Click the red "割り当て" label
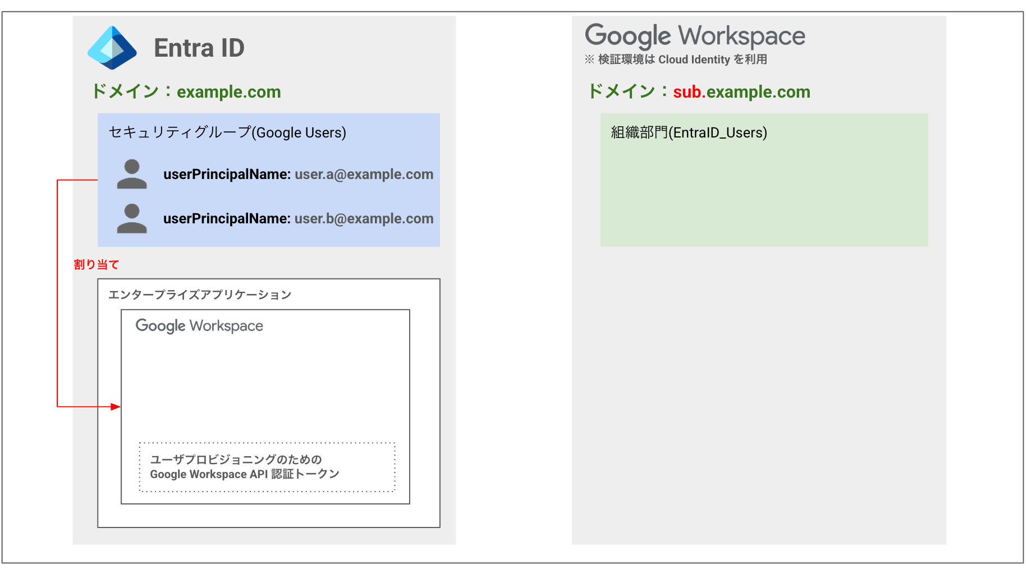1027x569 pixels. click(x=97, y=264)
